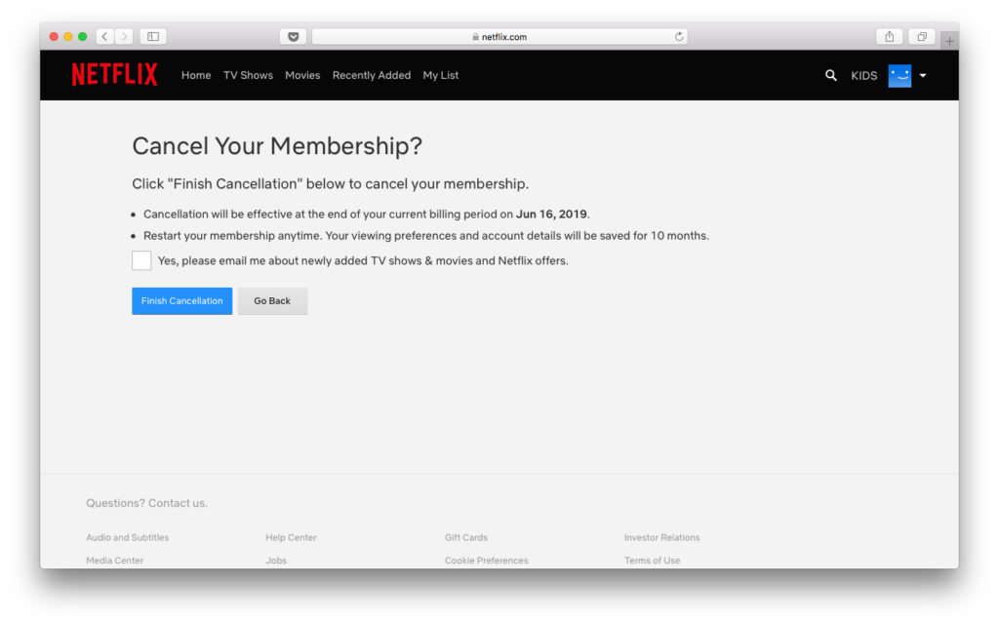Screen dimensions: 999x626
Task: Click the Pocket extension icon
Action: click(293, 37)
